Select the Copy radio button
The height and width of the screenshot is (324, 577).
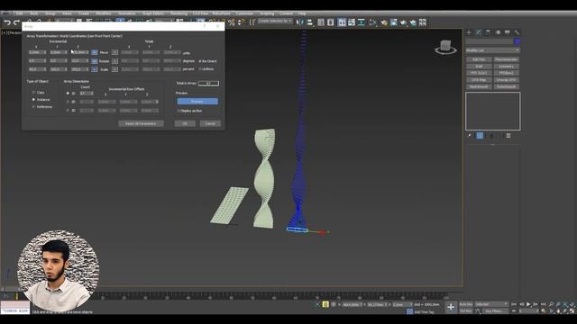(x=33, y=93)
